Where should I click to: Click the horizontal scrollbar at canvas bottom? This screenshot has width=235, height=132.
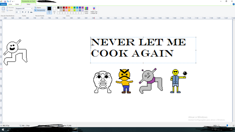[117, 123]
